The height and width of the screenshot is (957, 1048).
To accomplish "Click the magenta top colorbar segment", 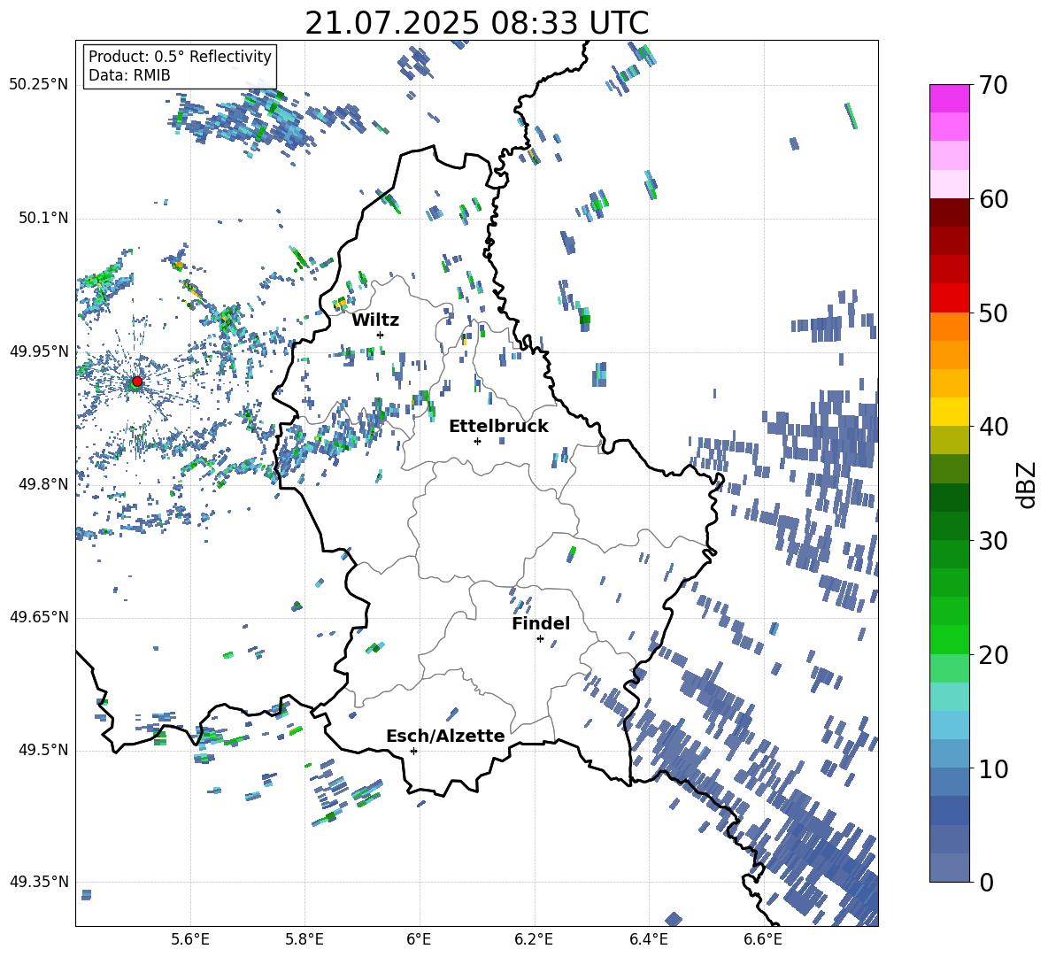I will pos(949,98).
